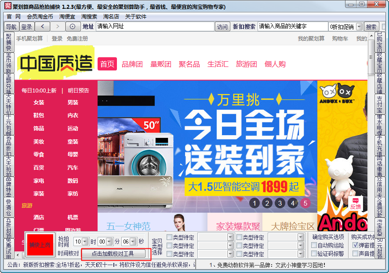The height and width of the screenshot is (273, 389).
Task: Open the 收藏店铺 right side tab
Action: pos(380,83)
